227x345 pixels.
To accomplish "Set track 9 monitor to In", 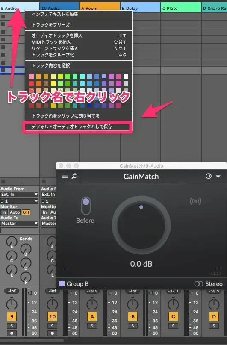I will point(4,212).
